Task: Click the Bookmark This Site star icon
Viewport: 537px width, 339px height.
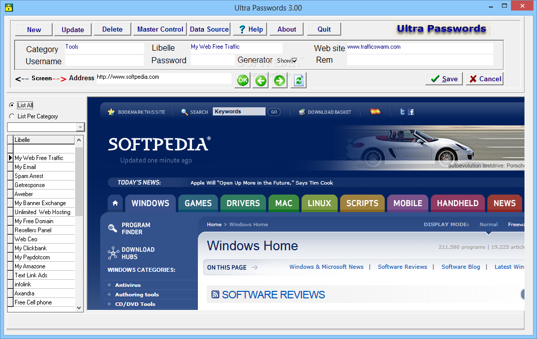Action: pos(111,112)
